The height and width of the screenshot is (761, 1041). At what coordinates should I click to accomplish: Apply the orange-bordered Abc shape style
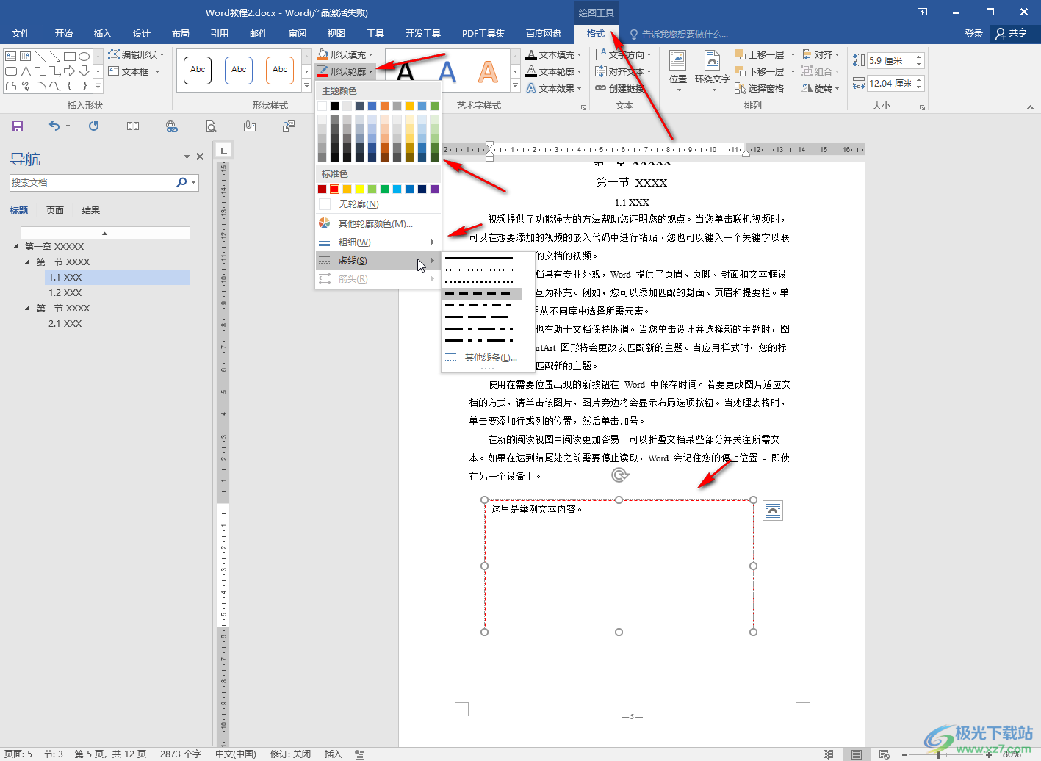[x=280, y=71]
